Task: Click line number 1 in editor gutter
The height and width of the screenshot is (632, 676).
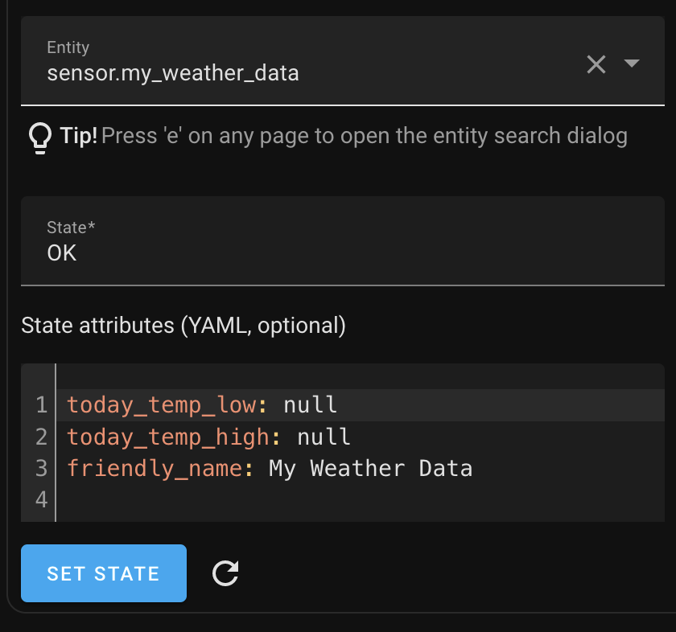Action: click(41, 404)
